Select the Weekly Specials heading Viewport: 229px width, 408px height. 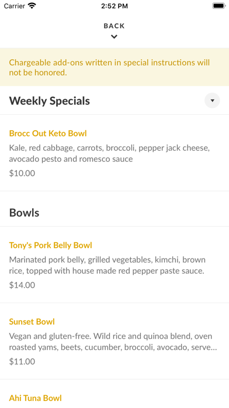50,101
